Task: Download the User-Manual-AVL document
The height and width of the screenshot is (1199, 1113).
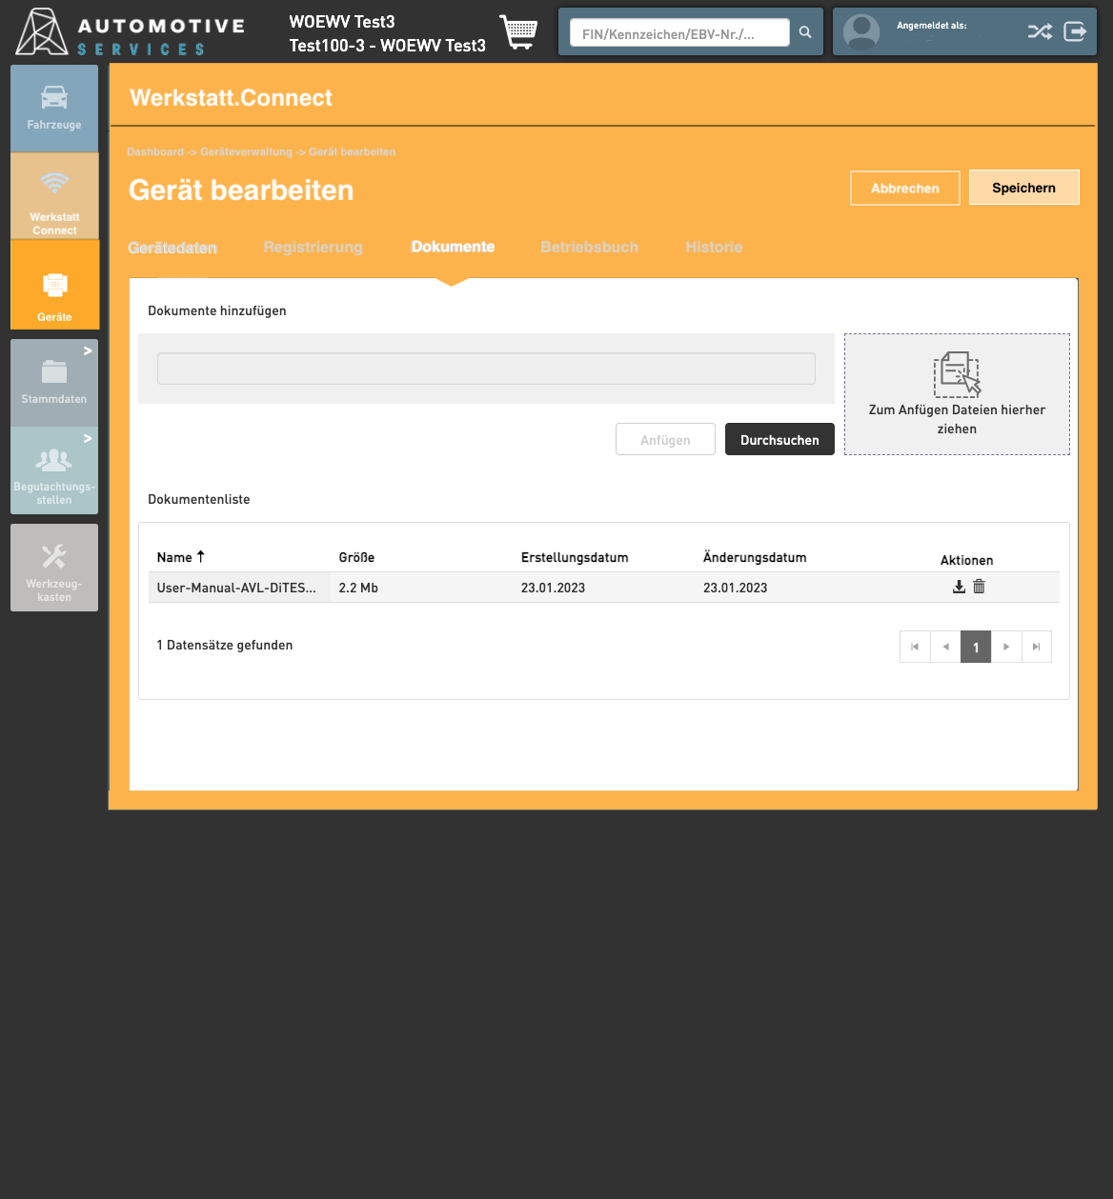Action: click(959, 587)
